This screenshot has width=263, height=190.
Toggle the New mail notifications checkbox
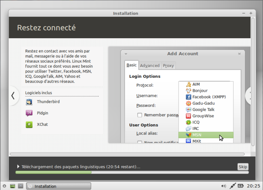(140, 142)
